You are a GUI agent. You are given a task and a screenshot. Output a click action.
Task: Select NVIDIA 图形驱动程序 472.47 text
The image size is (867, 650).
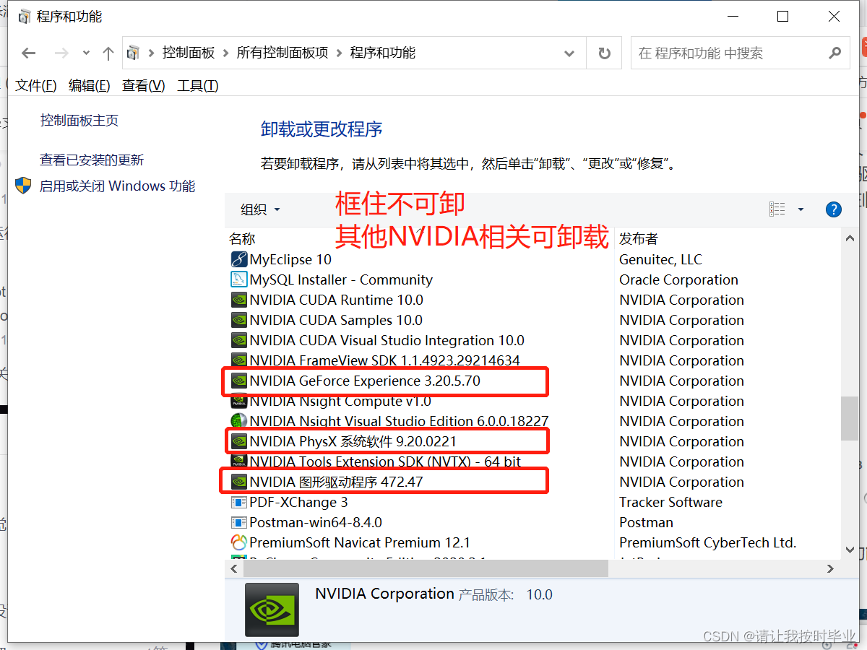(x=336, y=482)
